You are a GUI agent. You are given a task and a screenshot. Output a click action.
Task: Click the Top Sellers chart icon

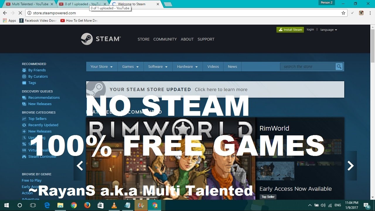click(x=24, y=119)
